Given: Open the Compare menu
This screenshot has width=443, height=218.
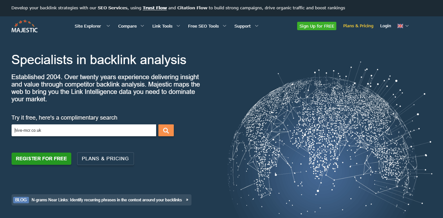Looking at the screenshot, I should (x=127, y=26).
